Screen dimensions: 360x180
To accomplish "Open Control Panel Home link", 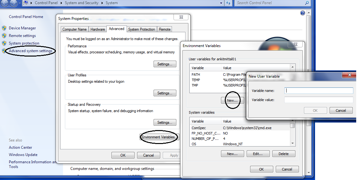I will point(26,17).
